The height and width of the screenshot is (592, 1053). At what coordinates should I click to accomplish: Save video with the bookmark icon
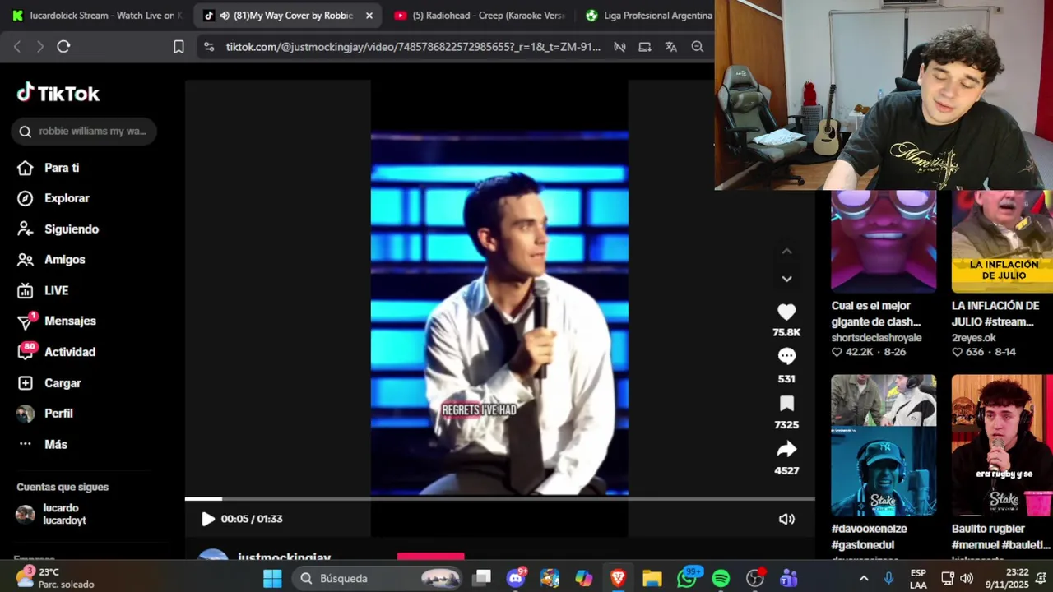[x=786, y=403]
